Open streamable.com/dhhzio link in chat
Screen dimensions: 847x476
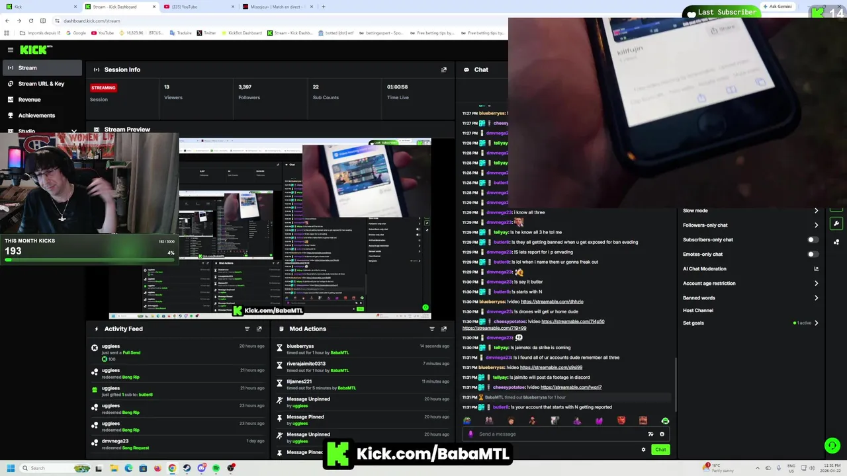click(552, 301)
